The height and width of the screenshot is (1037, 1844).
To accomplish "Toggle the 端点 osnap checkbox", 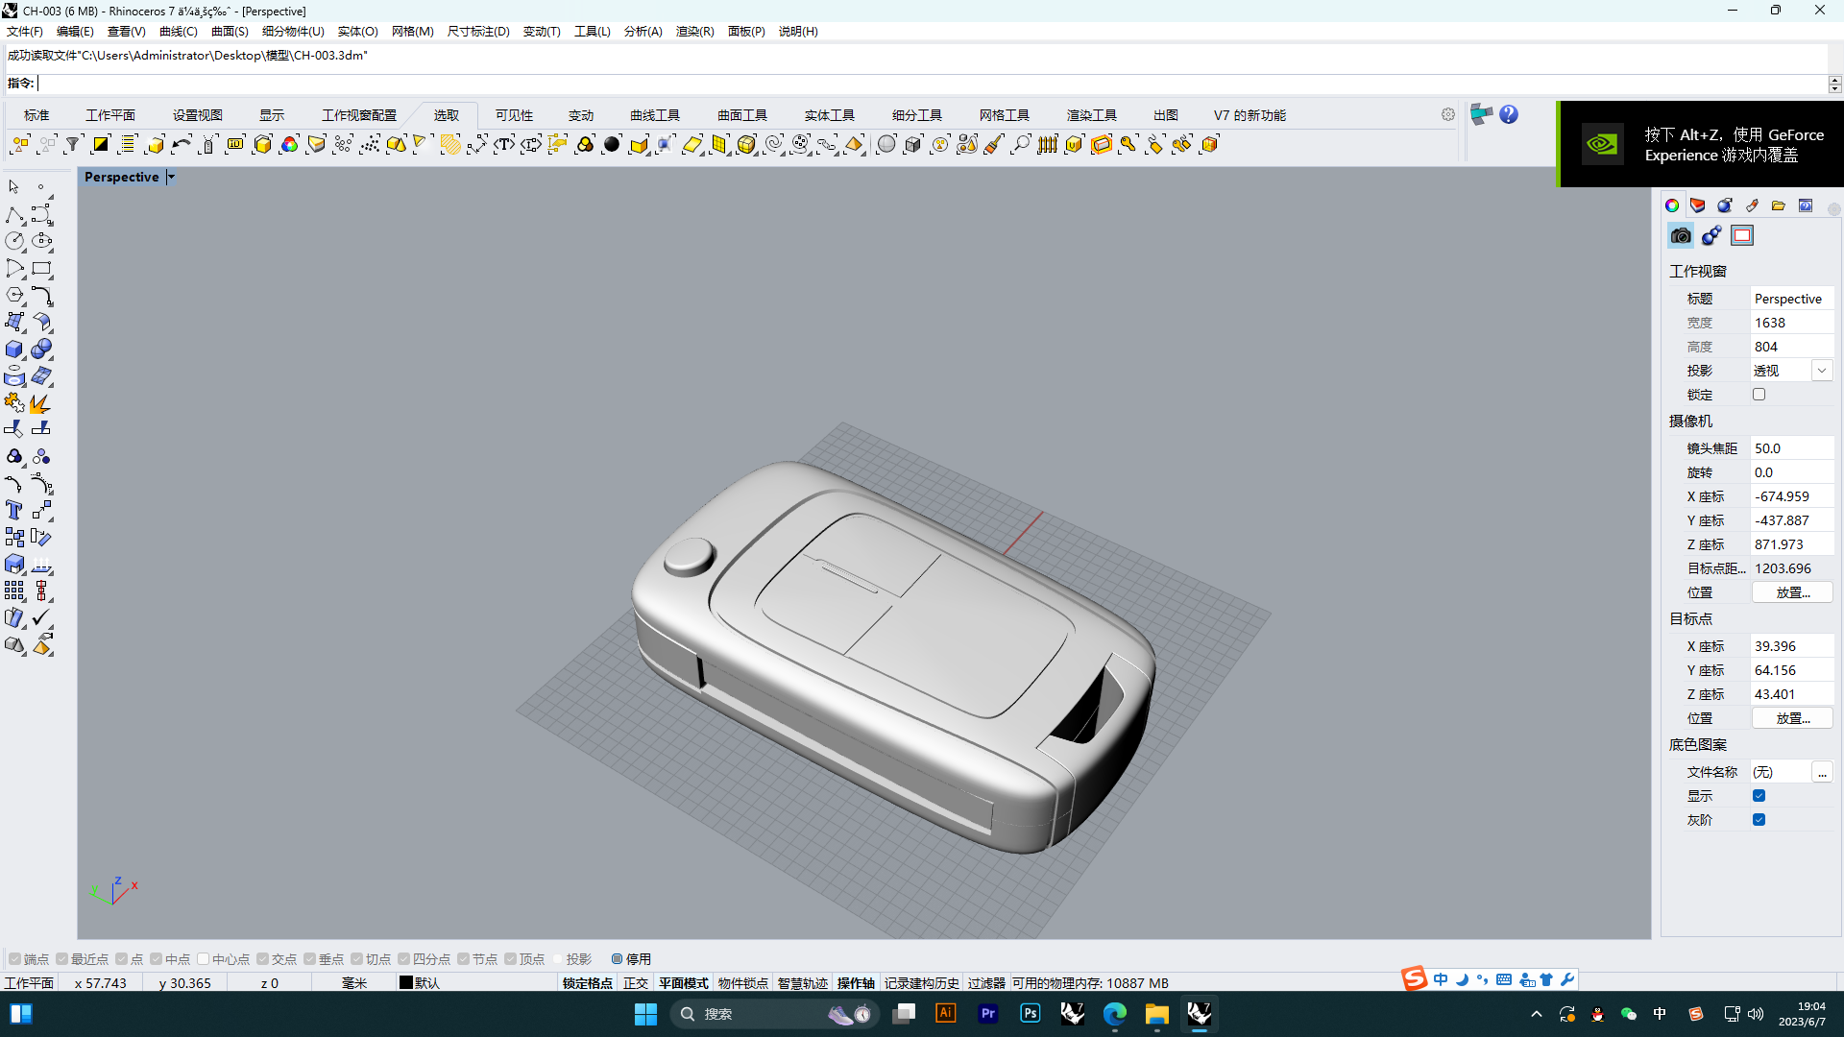I will coord(14,959).
